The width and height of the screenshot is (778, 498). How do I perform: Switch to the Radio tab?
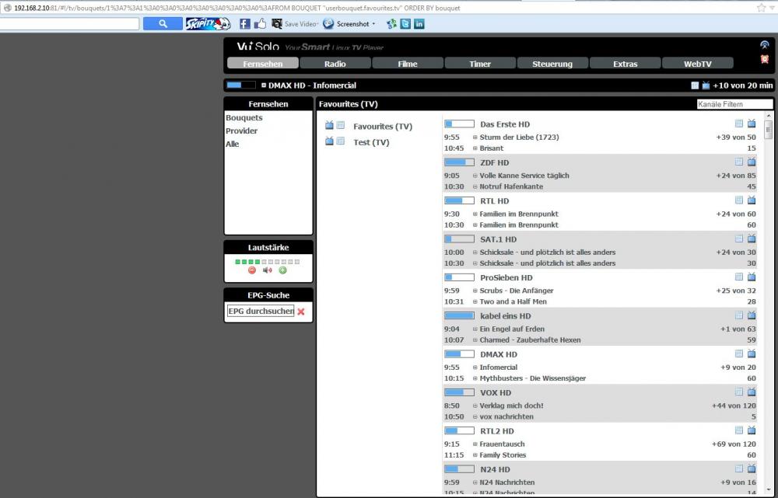coord(335,64)
